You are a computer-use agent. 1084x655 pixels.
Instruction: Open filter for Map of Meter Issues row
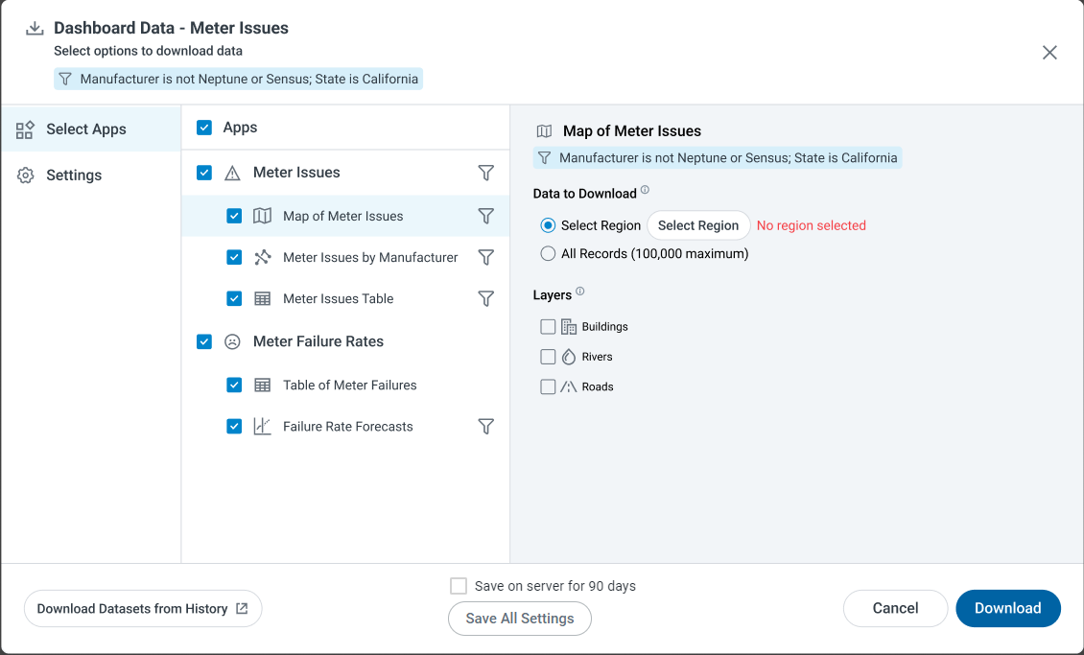click(x=486, y=216)
